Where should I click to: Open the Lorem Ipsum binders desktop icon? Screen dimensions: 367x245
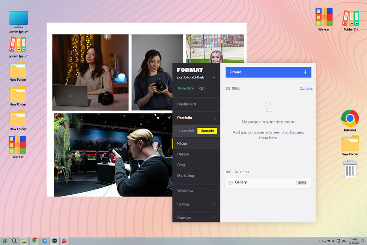coord(19,48)
